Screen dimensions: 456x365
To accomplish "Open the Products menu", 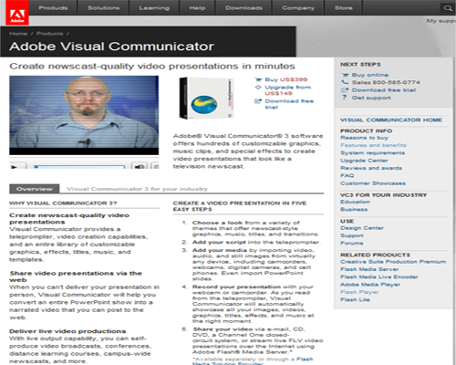I will tap(53, 8).
